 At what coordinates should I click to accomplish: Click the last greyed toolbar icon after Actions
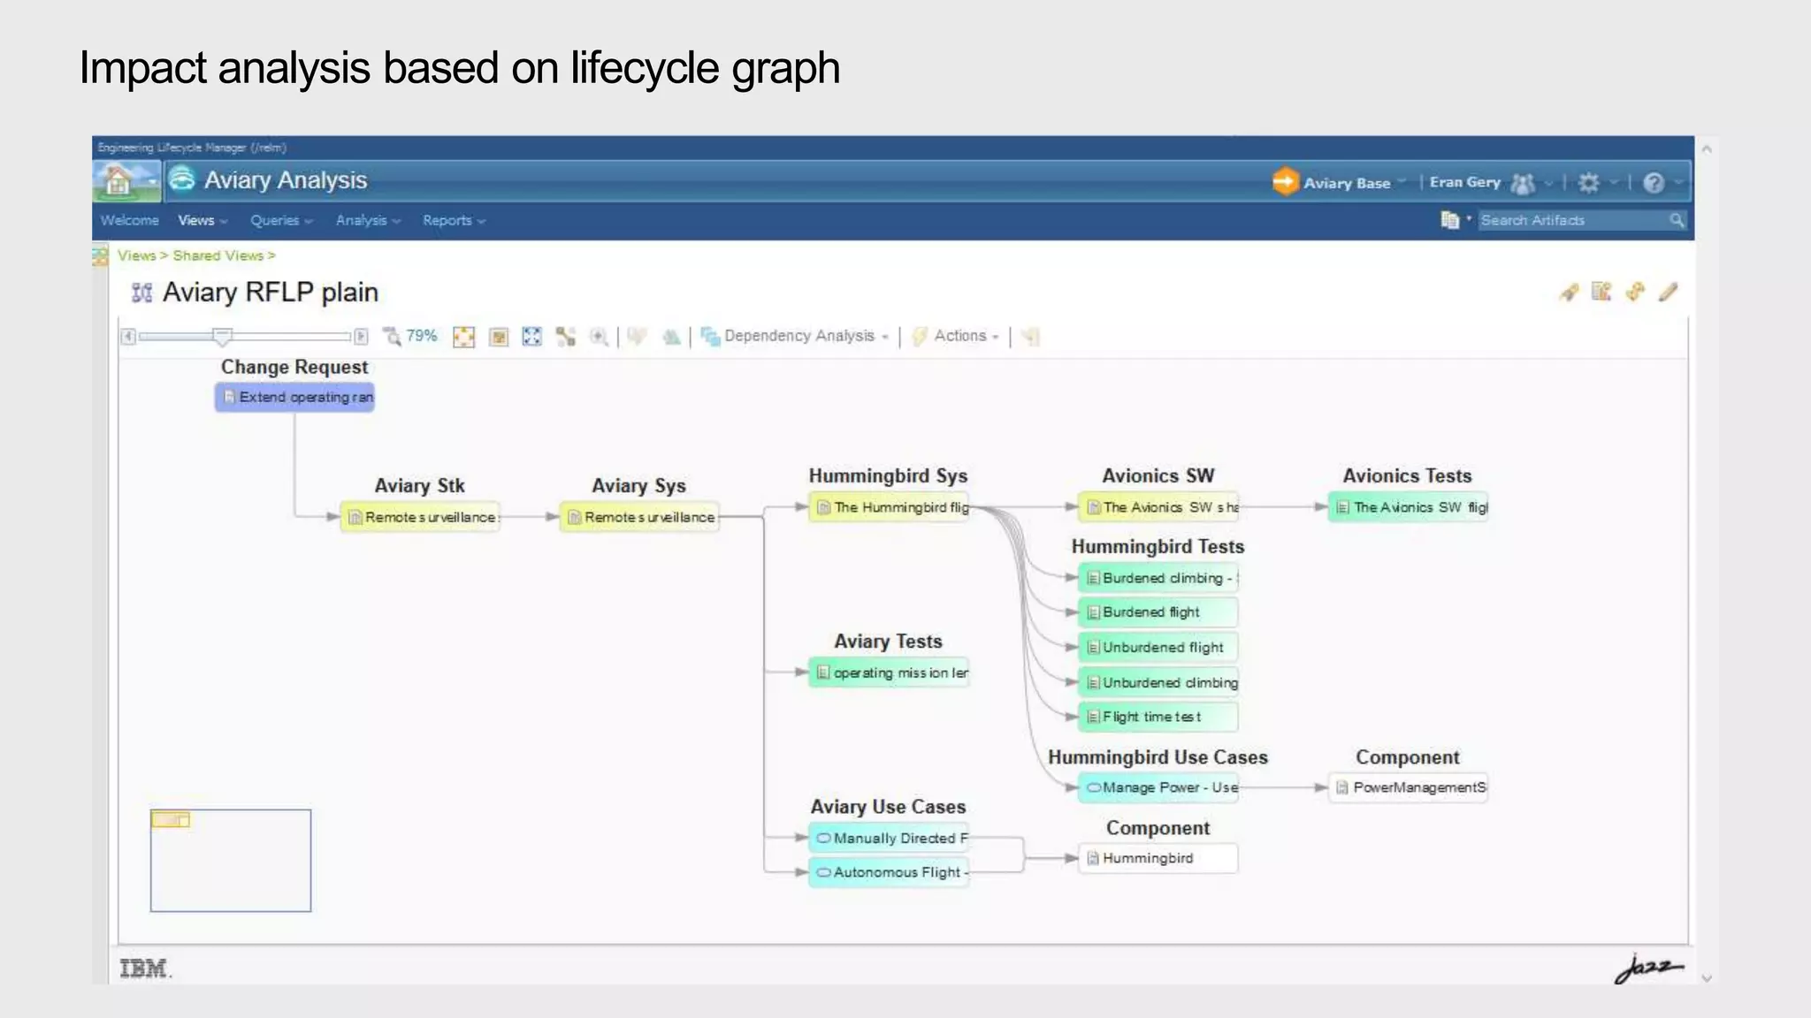point(1030,337)
